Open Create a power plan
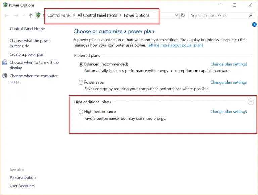The image size is (258, 195). click(x=27, y=54)
